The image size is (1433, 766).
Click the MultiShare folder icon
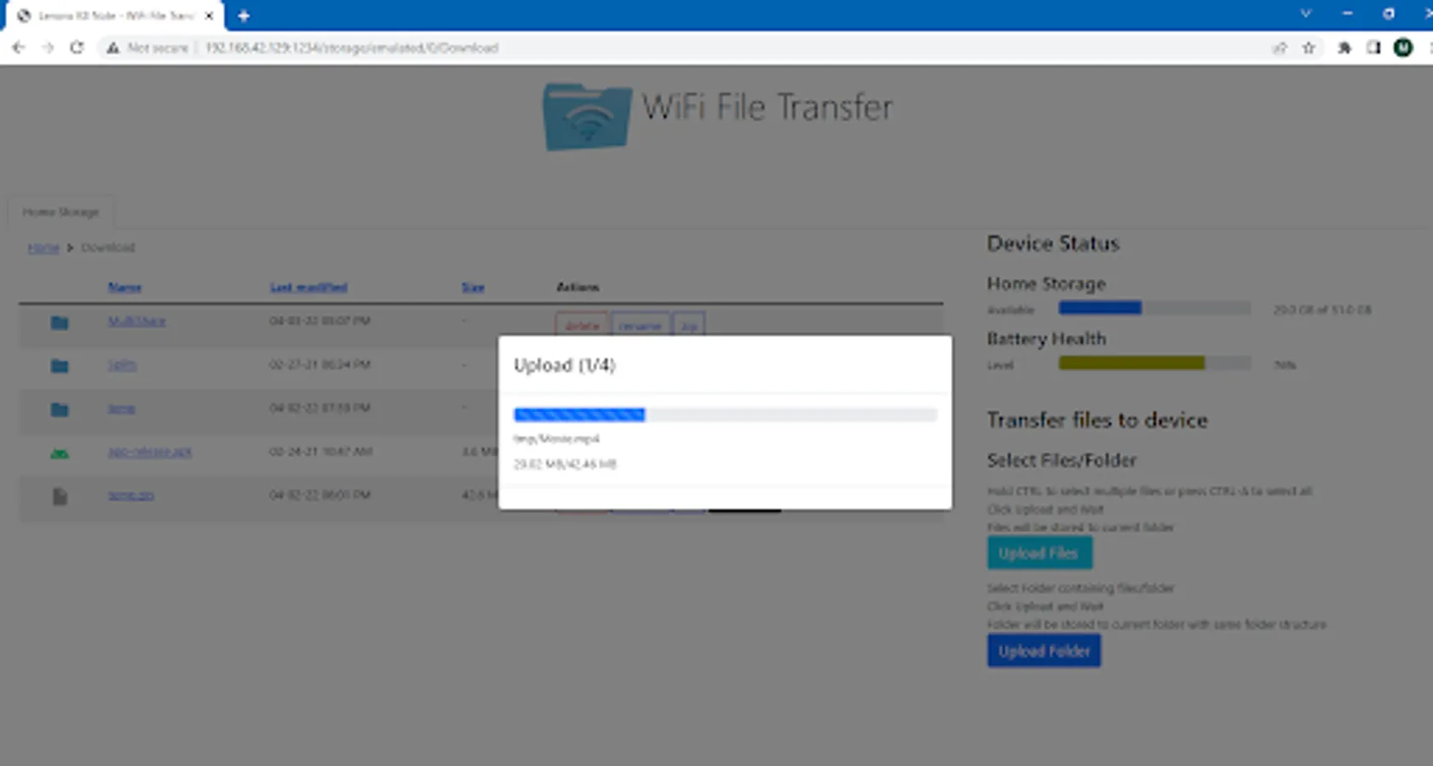(x=59, y=323)
